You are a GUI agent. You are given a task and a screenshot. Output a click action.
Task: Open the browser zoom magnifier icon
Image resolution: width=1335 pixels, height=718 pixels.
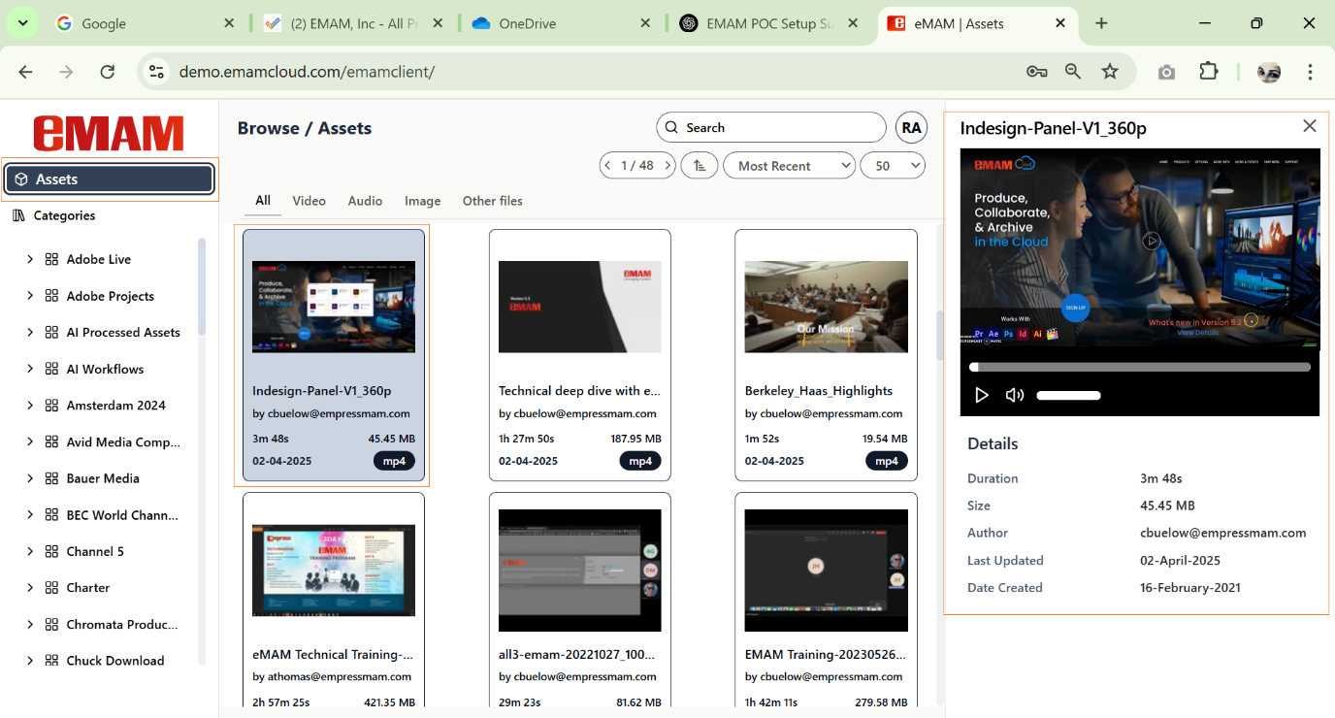coord(1073,72)
